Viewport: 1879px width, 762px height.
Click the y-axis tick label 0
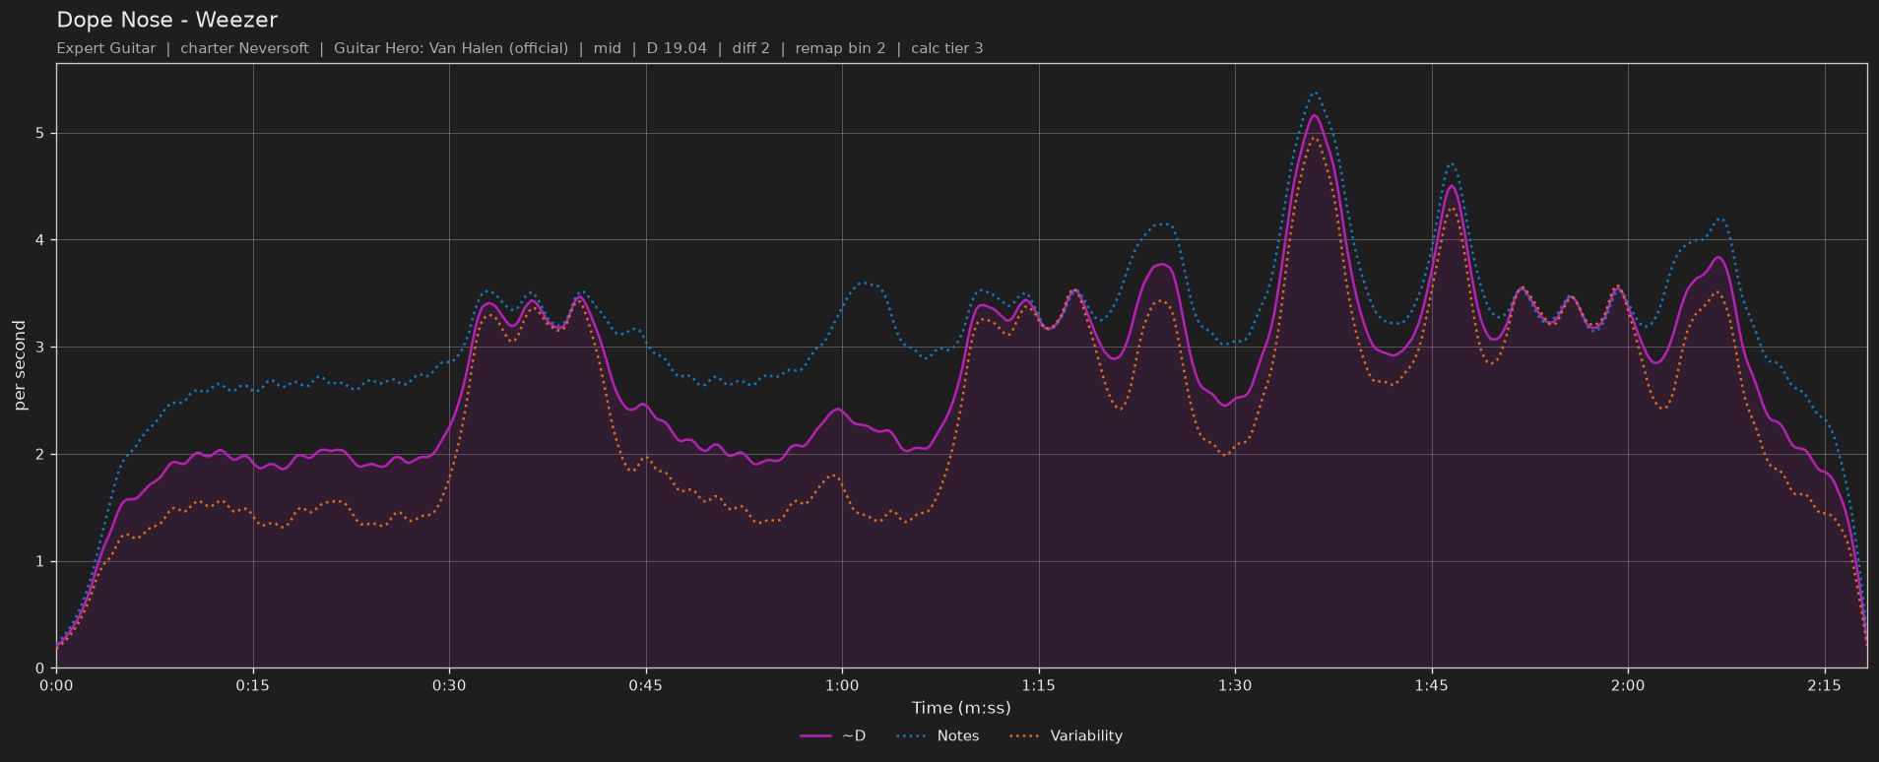pyautogui.click(x=42, y=668)
